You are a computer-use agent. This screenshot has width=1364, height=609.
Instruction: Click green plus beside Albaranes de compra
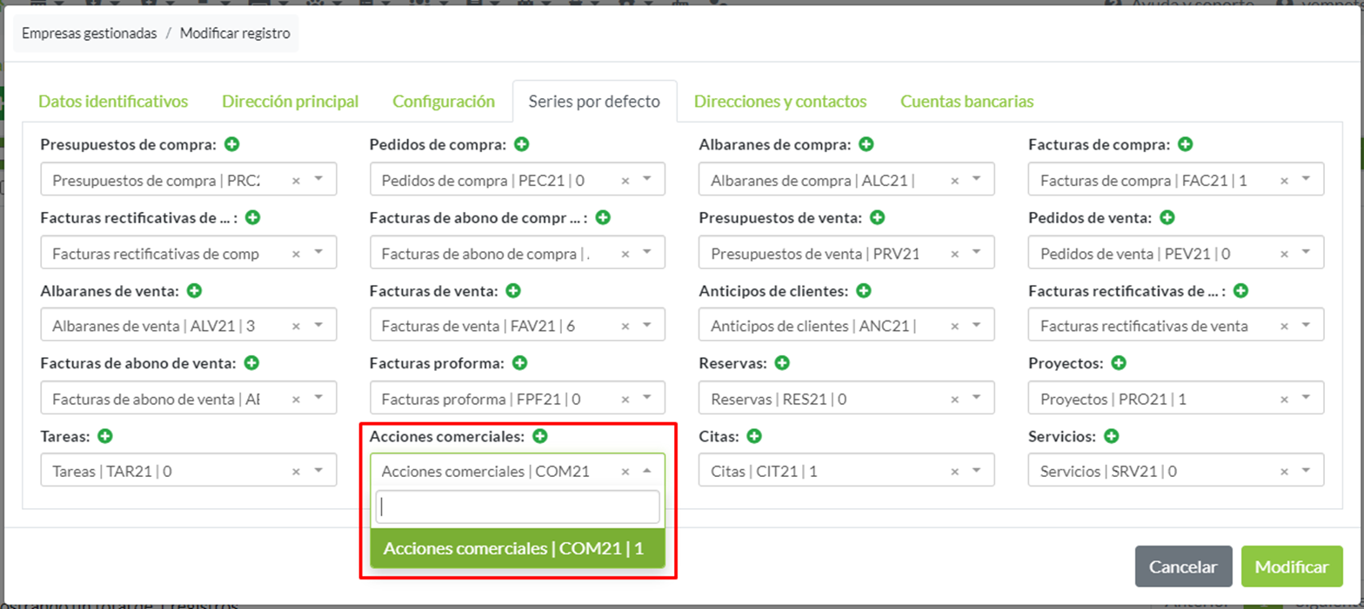pos(866,144)
